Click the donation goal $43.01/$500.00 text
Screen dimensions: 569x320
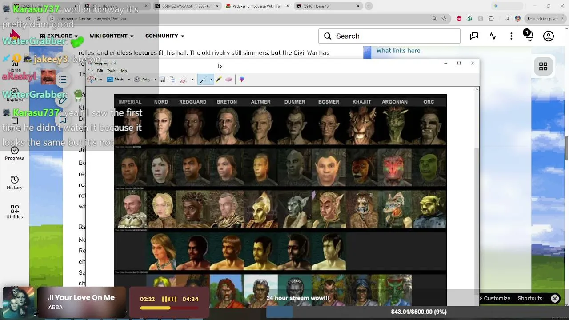pos(419,312)
